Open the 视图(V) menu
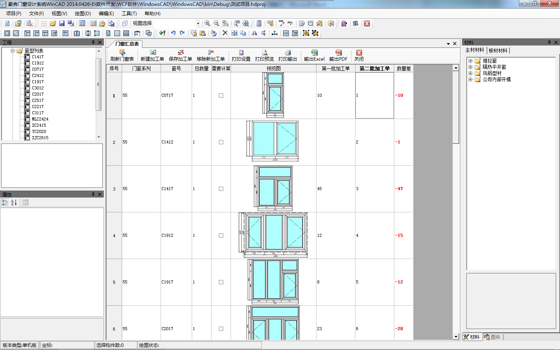560x350 pixels. point(59,13)
